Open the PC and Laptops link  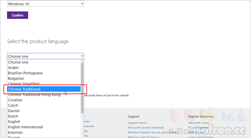[x=198, y=128]
